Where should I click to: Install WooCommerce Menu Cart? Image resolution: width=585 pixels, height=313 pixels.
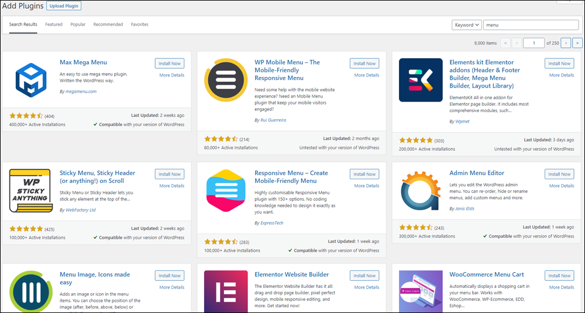click(559, 276)
